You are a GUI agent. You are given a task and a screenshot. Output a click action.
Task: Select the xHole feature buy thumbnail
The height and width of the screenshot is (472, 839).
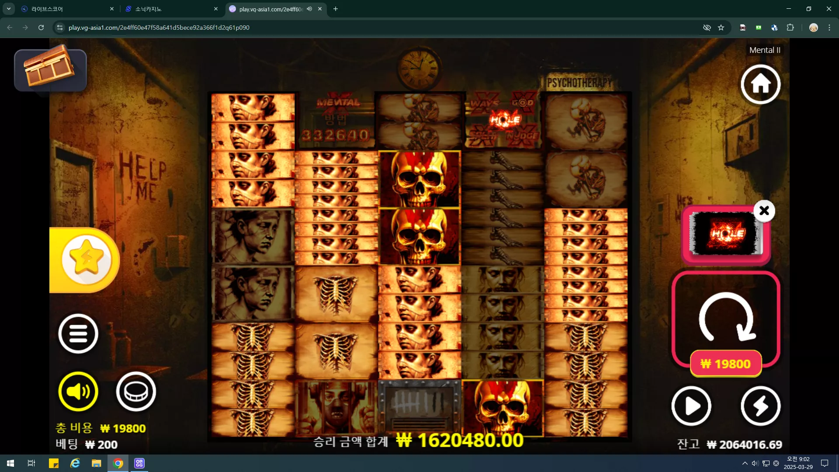point(726,234)
